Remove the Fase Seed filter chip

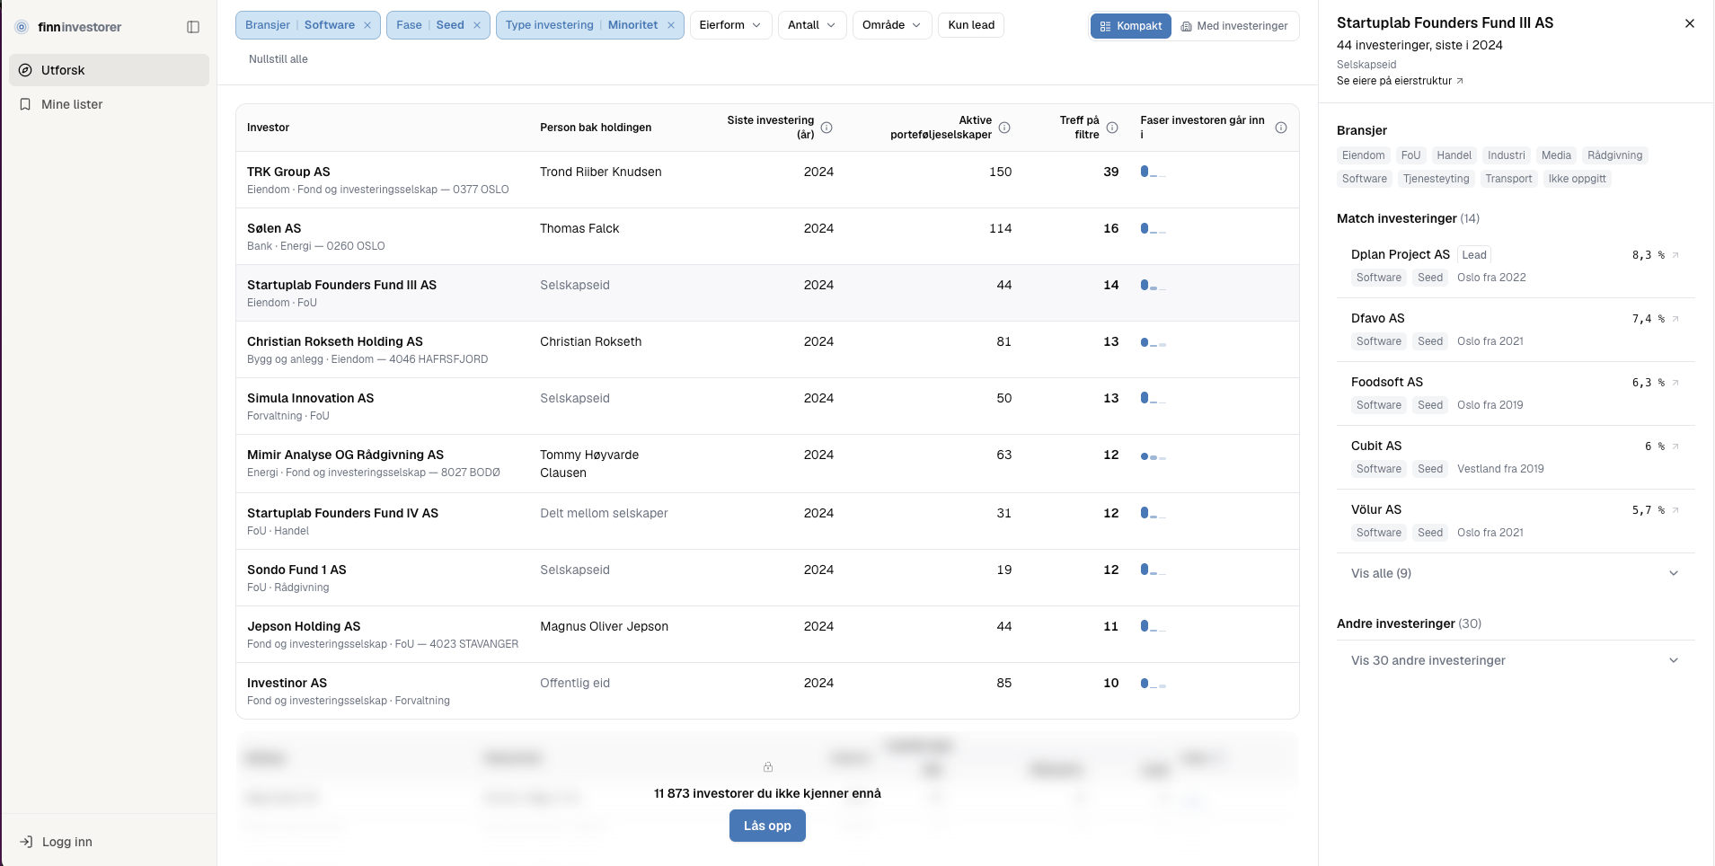477,25
